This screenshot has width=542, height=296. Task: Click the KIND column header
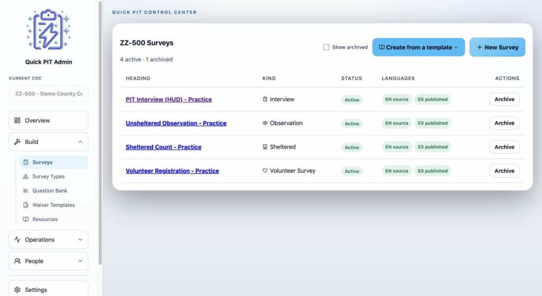269,78
